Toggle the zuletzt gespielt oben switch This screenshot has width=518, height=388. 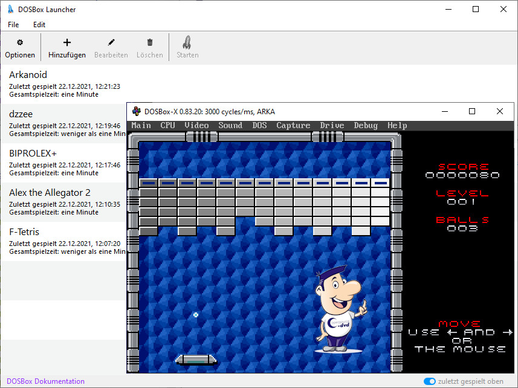click(x=430, y=381)
